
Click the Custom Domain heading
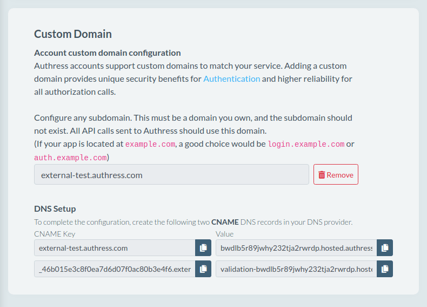[73, 34]
